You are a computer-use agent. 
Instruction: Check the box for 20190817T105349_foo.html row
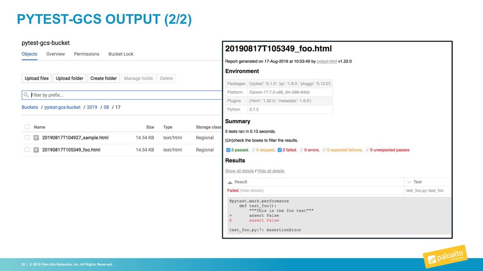pos(27,150)
